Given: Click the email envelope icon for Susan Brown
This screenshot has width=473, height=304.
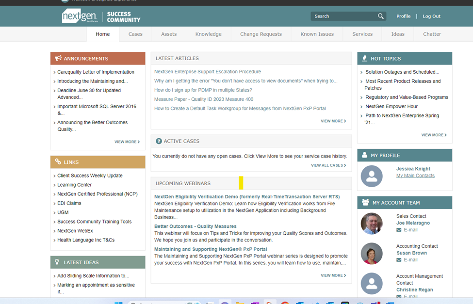Looking at the screenshot, I should (399, 260).
